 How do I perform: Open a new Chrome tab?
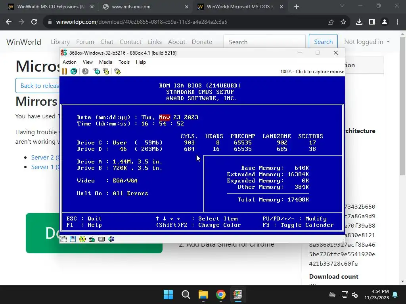pos(297,7)
